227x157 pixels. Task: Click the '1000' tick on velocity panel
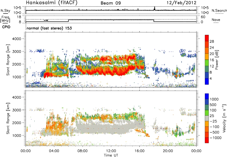pyautogui.click(x=16, y=135)
